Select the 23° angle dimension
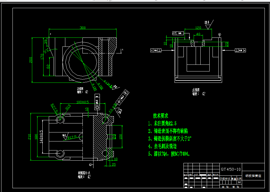This screenshot has height=192, width=270. pos(46,51)
